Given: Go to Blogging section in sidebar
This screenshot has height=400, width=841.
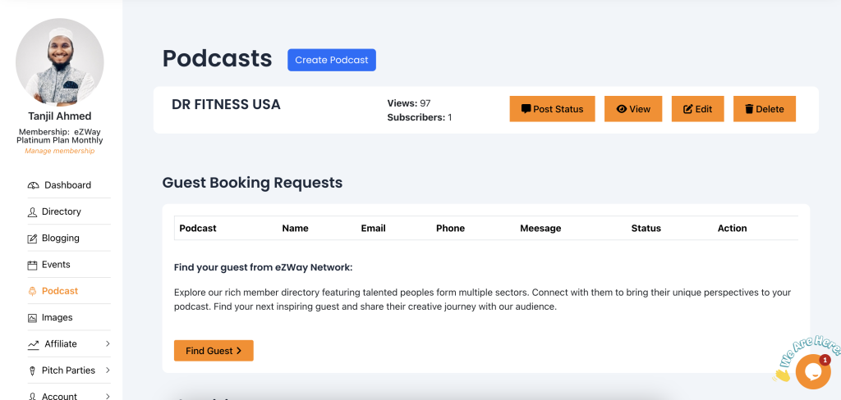Looking at the screenshot, I should (61, 239).
